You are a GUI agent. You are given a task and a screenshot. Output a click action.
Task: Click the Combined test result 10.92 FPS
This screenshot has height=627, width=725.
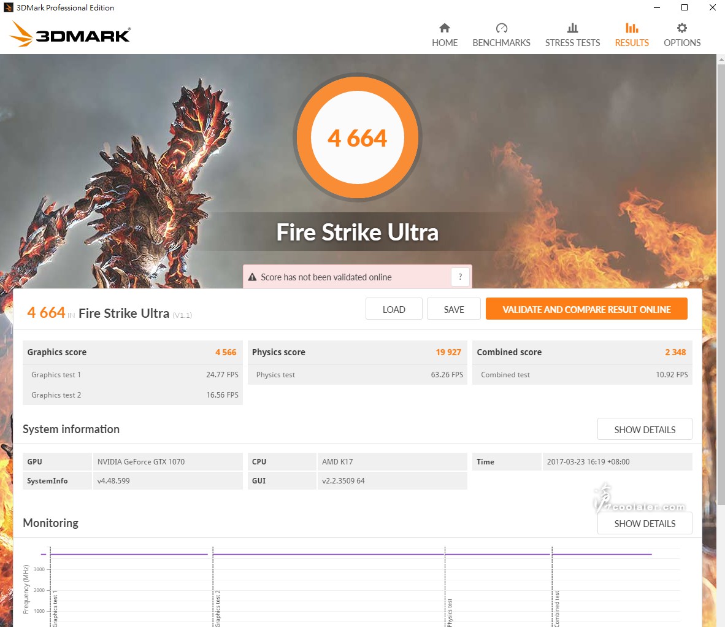click(x=672, y=374)
